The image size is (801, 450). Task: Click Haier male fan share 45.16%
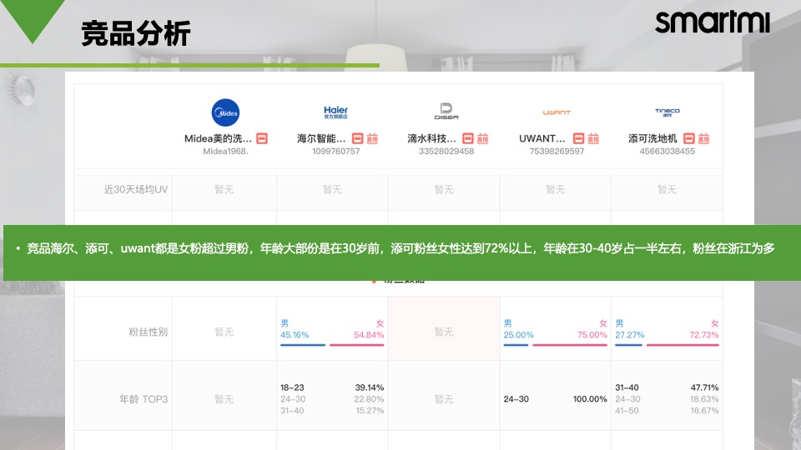click(295, 335)
